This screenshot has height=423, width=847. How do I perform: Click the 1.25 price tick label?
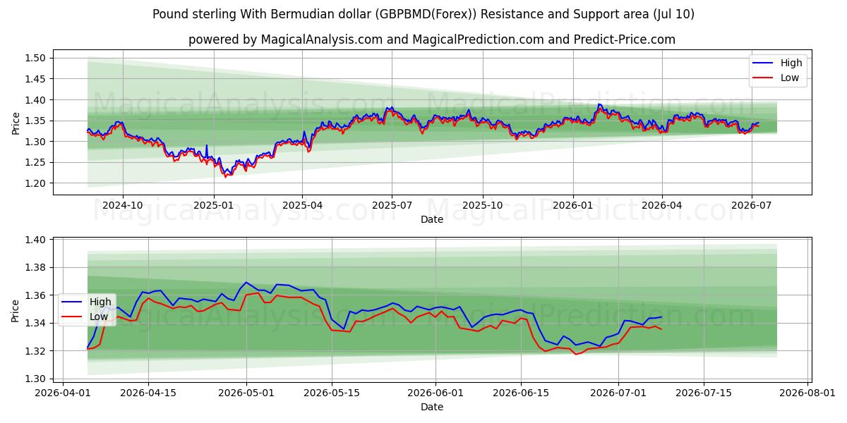36,163
